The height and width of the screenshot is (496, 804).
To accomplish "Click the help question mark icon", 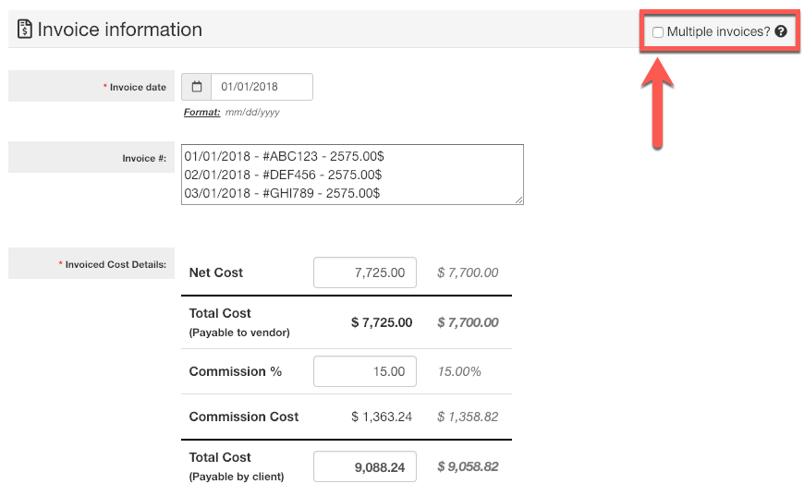I will click(781, 32).
